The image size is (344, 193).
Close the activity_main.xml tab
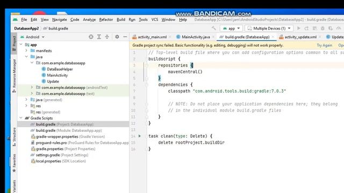click(170, 37)
